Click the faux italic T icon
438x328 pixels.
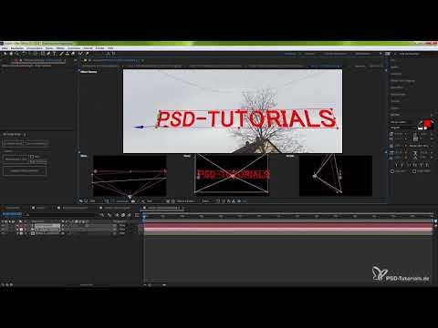pos(401,165)
